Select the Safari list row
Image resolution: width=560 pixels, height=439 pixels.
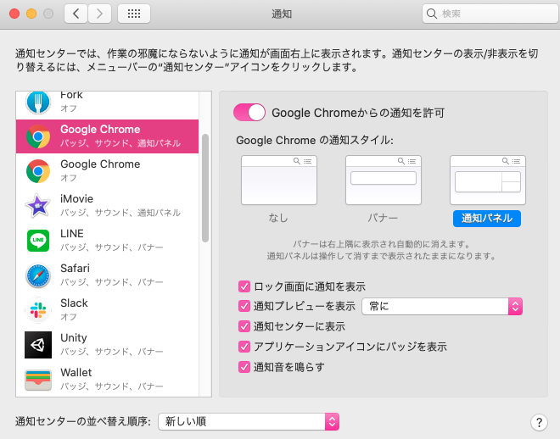107,275
